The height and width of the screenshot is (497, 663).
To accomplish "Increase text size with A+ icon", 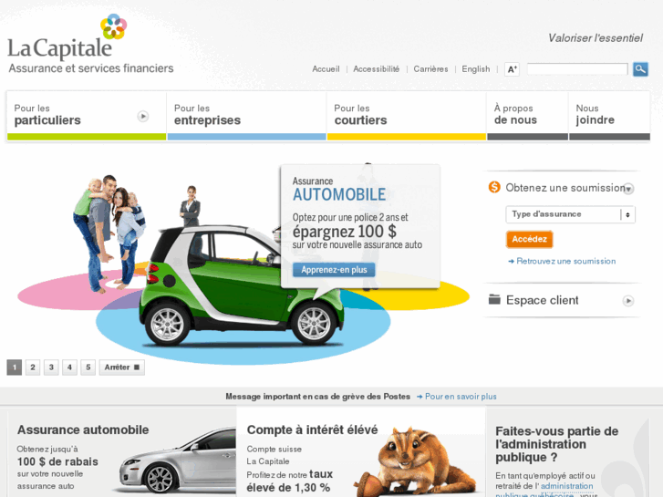I will point(512,69).
